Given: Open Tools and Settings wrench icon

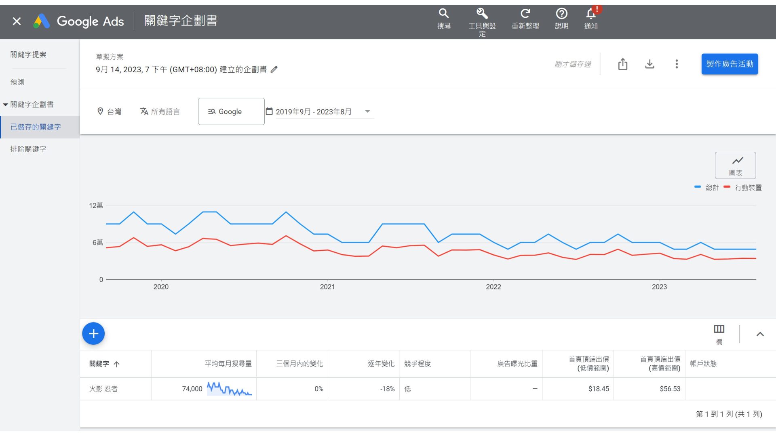Looking at the screenshot, I should [482, 14].
